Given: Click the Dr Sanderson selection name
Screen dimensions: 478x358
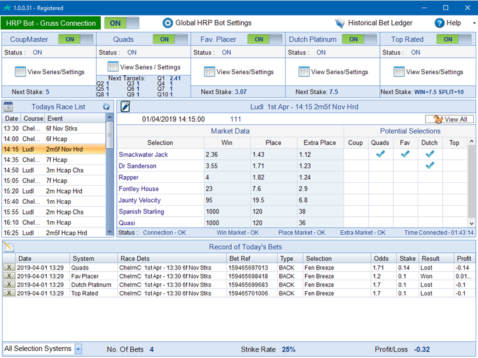Looking at the screenshot, I should [x=137, y=166].
